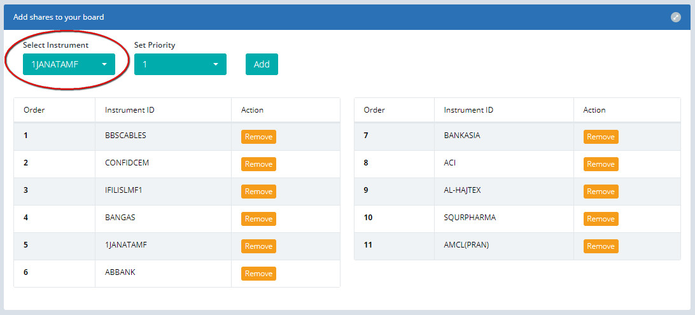Remove IFILISLMF1 from the board
This screenshot has height=315, width=695.
point(258,192)
